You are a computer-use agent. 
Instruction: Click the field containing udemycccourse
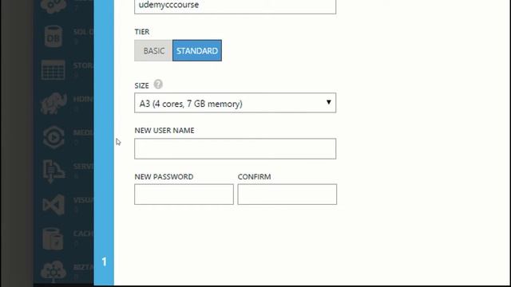pyautogui.click(x=235, y=6)
